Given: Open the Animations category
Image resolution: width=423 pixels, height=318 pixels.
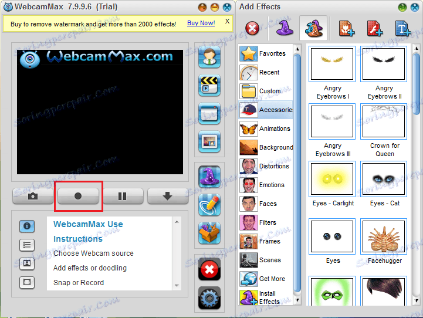Looking at the screenshot, I should click(266, 128).
